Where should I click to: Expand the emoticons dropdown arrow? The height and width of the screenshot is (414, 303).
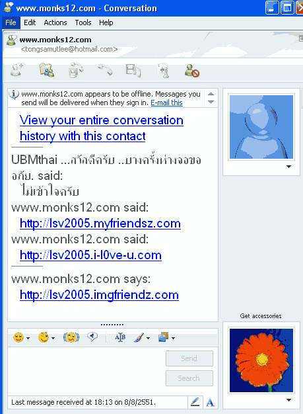click(x=28, y=338)
